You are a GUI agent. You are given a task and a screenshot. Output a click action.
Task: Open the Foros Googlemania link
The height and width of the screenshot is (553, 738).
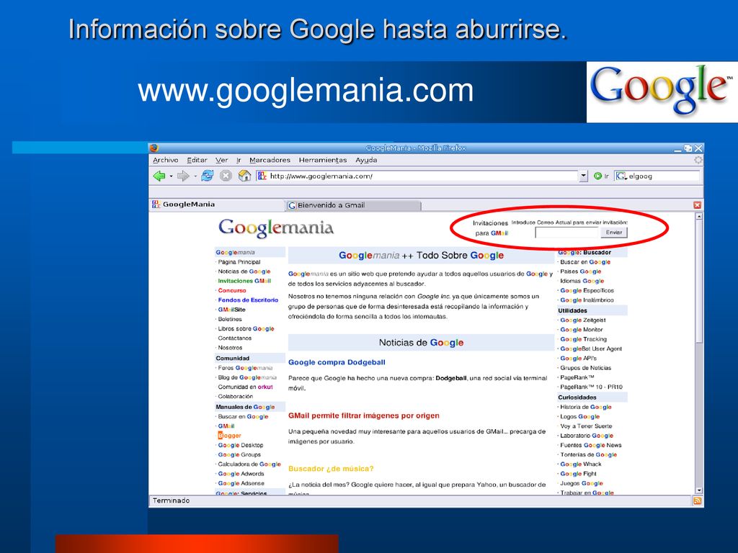245,368
